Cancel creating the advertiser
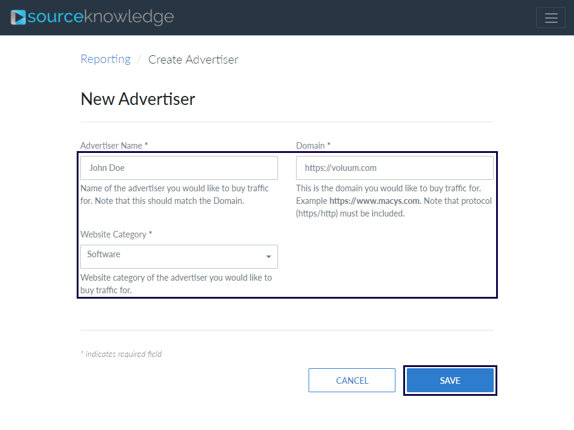574x430 pixels. pyautogui.click(x=352, y=380)
